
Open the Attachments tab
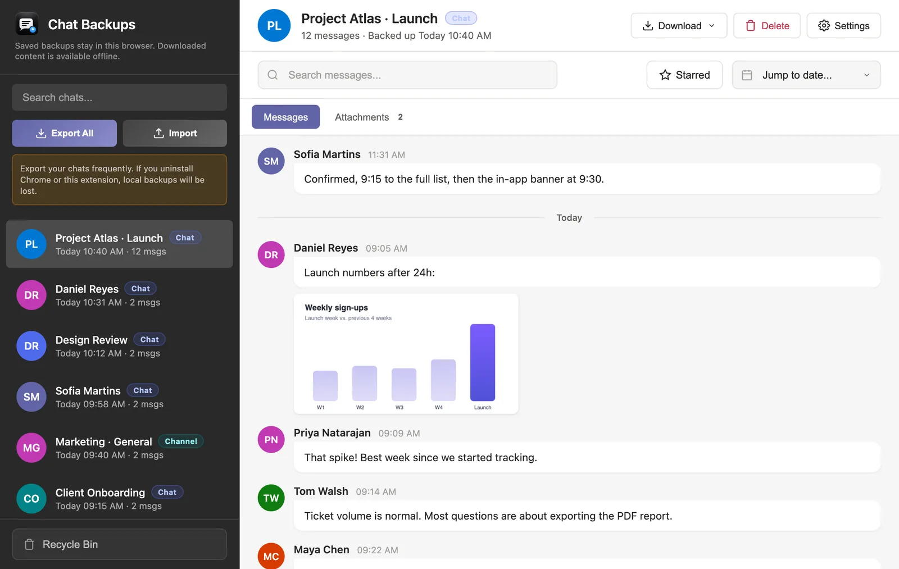(x=369, y=117)
